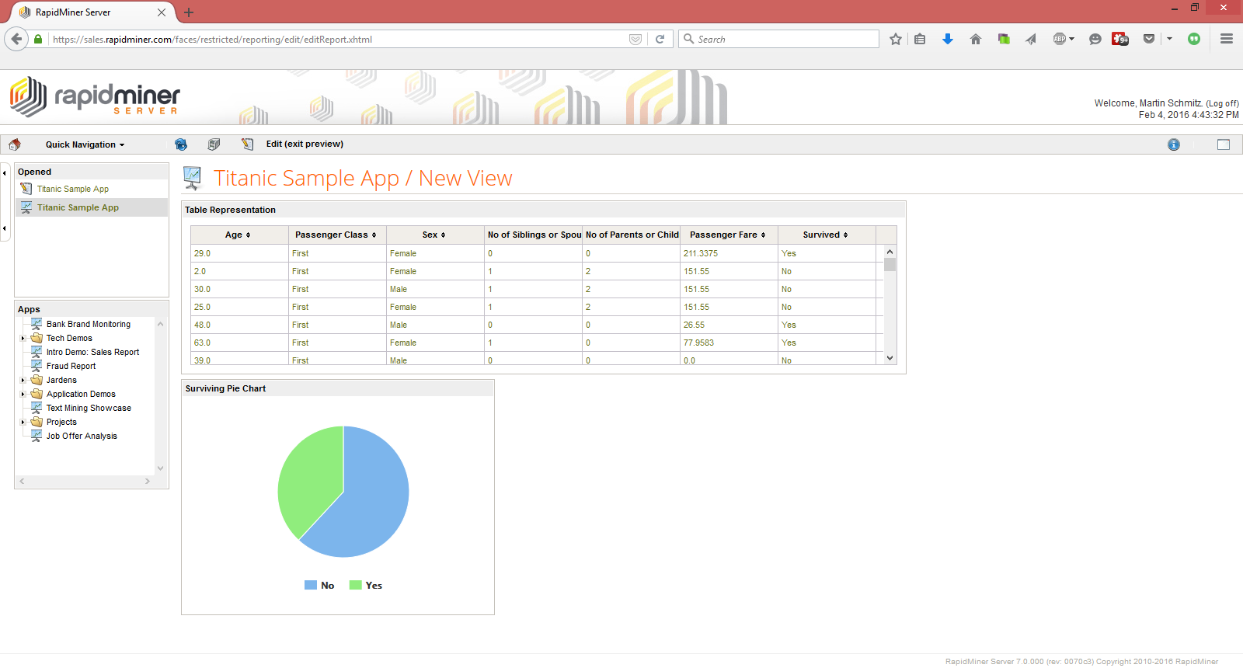Screen dimensions: 1243x668
Task: Expand the Application Demos folder
Action: click(23, 395)
